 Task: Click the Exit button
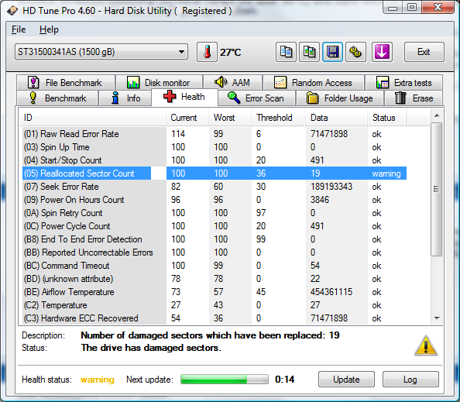424,52
